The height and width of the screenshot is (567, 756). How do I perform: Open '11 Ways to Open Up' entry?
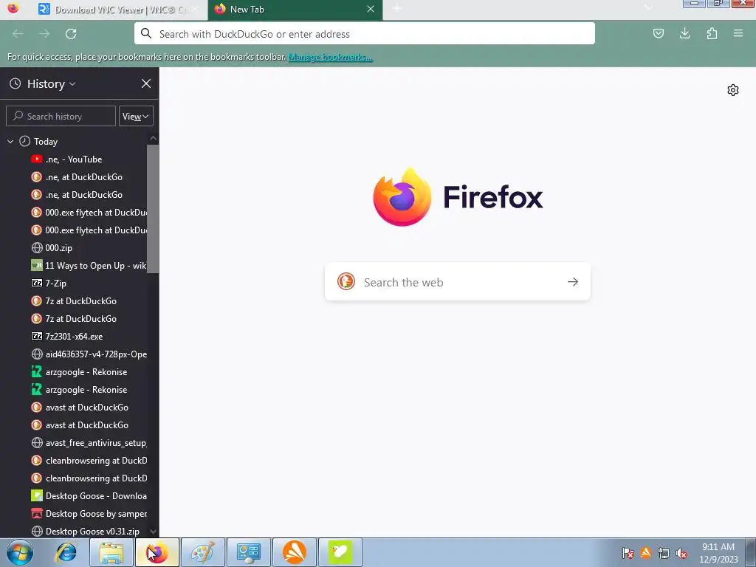tap(89, 266)
